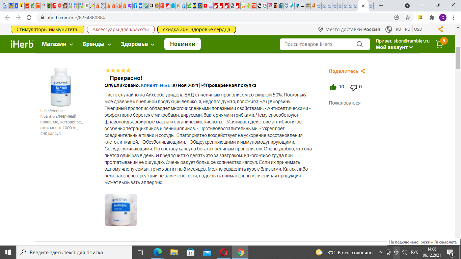Click Поделитесь to share the review
Viewport: 461px width, 259px height.
tap(347, 71)
